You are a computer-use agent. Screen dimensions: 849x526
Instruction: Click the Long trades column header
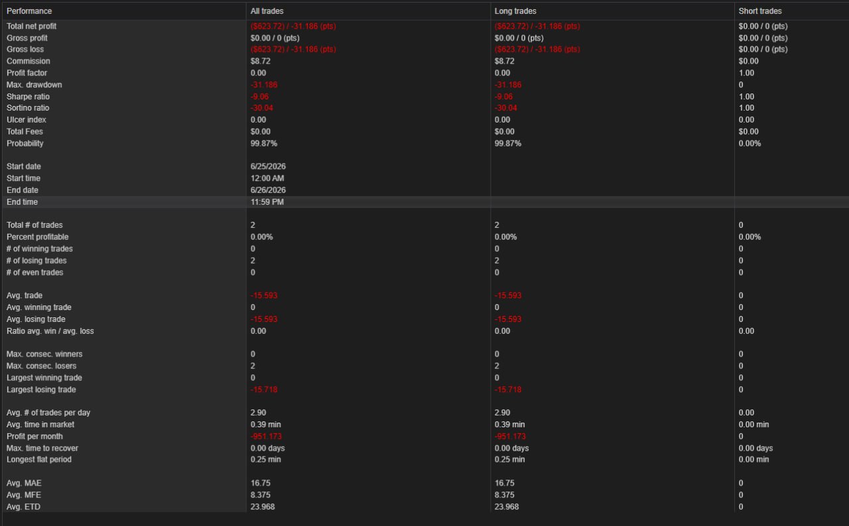[515, 11]
